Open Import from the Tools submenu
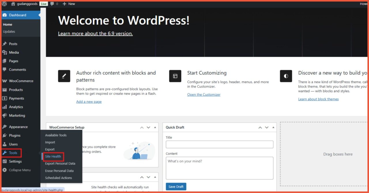This screenshot has height=193, width=369. pos(50,142)
